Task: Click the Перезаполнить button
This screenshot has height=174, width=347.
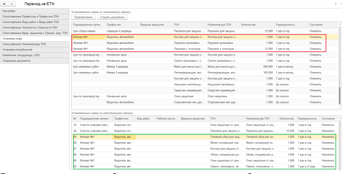Action: [83, 17]
